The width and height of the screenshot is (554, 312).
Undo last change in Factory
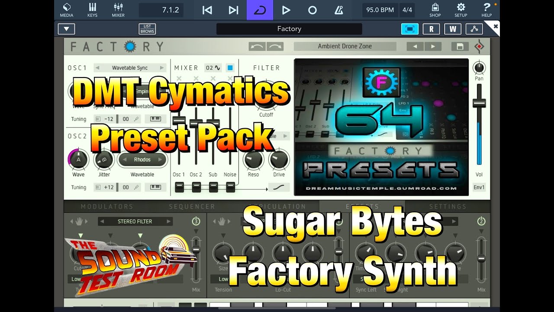257,46
